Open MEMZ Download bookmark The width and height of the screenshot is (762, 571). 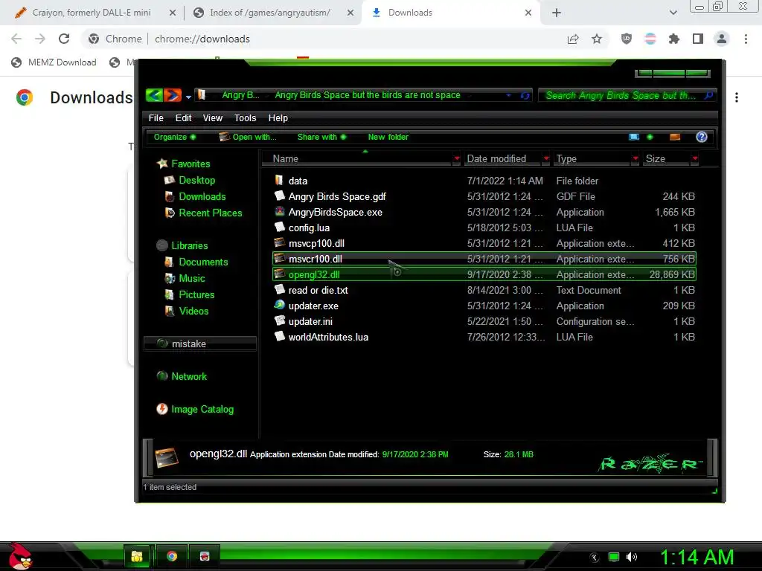54,62
